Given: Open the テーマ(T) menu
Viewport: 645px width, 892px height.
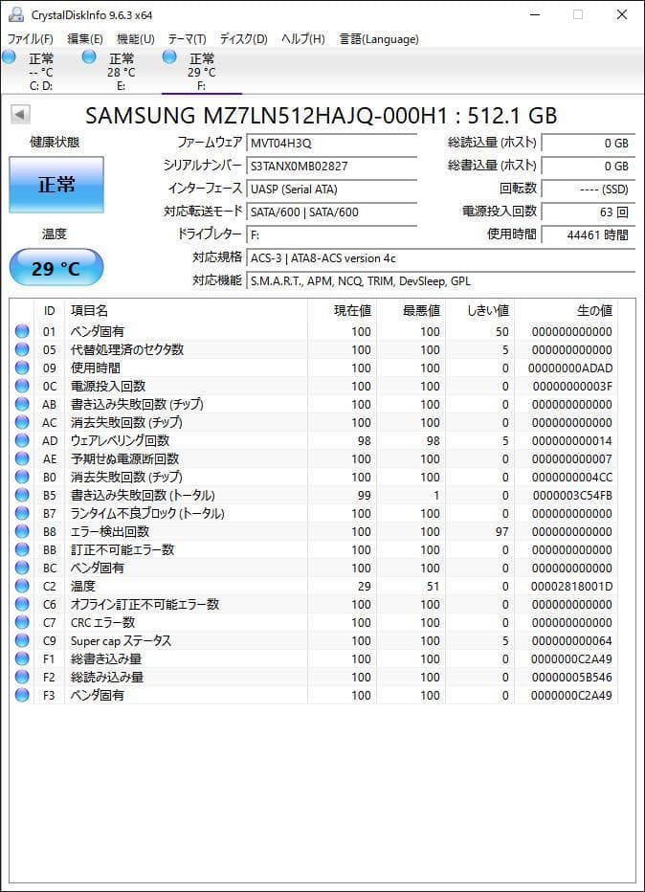Looking at the screenshot, I should 187,38.
